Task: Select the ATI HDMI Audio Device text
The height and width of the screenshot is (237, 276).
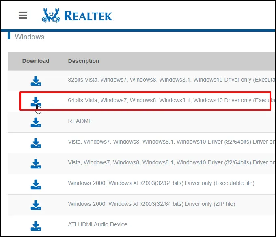Action: 98,224
